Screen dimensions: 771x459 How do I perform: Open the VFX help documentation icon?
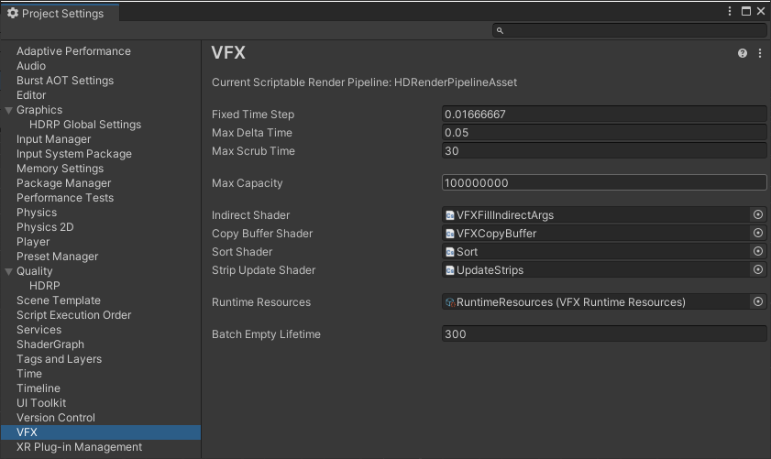tap(743, 54)
